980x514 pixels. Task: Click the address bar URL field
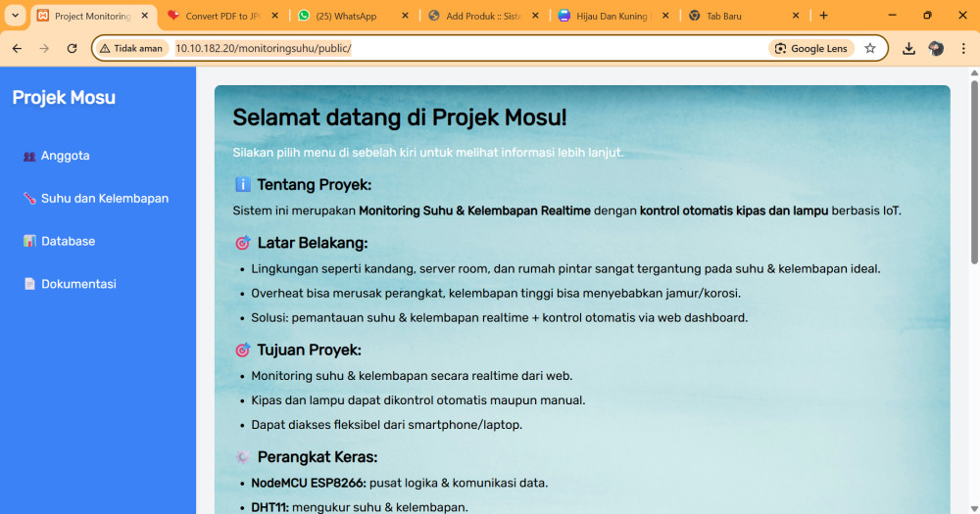pyautogui.click(x=441, y=48)
